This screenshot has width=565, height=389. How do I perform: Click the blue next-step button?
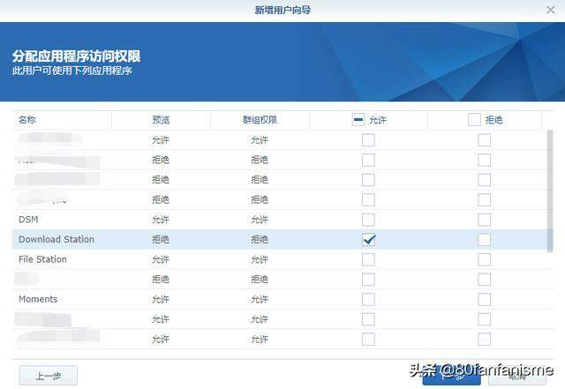tap(451, 376)
